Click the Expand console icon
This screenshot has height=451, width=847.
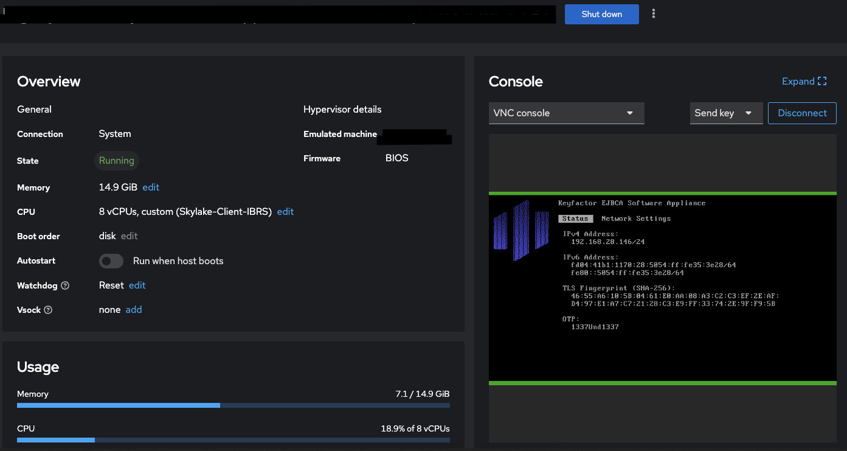pyautogui.click(x=822, y=82)
